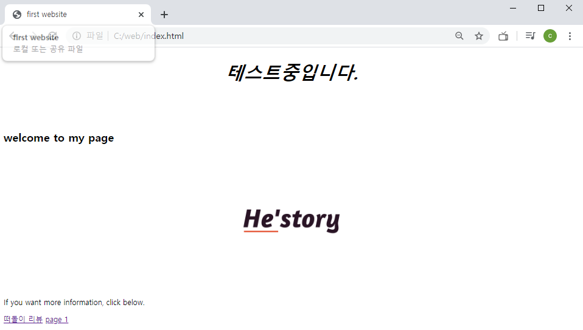Viewport: 583px width, 330px height.
Task: Open Chrome three-dot menu
Action: coord(570,36)
